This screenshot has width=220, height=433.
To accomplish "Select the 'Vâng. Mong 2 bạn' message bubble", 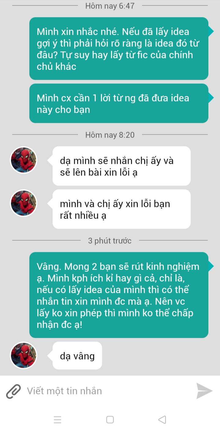I will click(119, 295).
